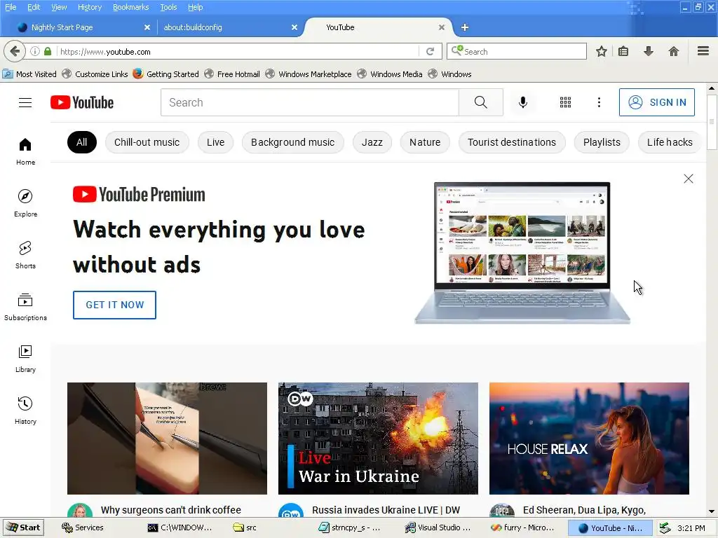Click the browser URL address bar
The width and height of the screenshot is (718, 538).
238,52
